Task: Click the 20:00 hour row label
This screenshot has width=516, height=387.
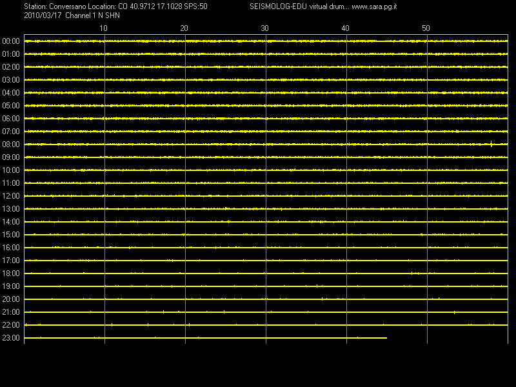Action: (x=11, y=299)
